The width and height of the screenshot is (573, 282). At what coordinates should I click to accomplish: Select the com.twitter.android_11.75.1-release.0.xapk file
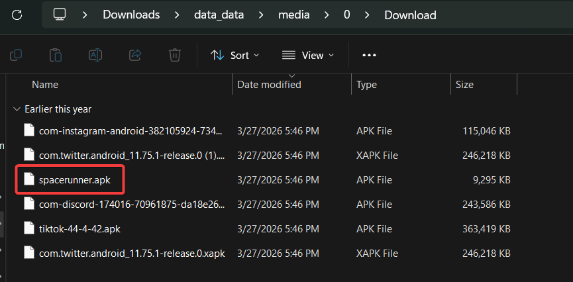click(x=132, y=253)
